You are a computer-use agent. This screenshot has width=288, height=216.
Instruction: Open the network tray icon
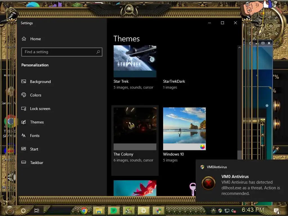(x=227, y=211)
